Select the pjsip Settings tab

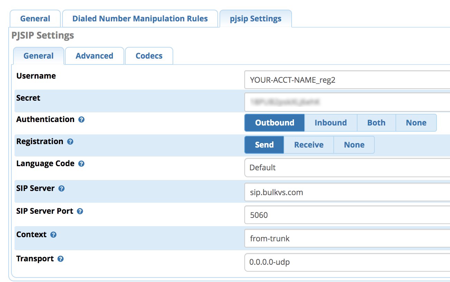(256, 19)
